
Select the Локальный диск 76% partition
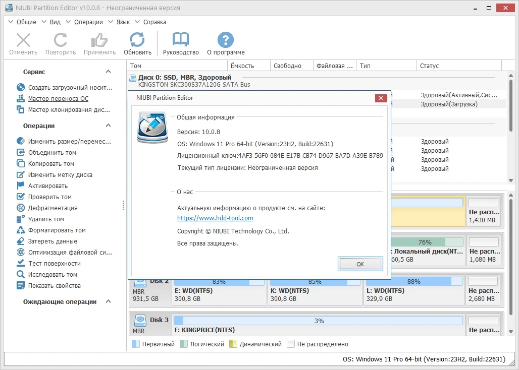[x=428, y=251]
